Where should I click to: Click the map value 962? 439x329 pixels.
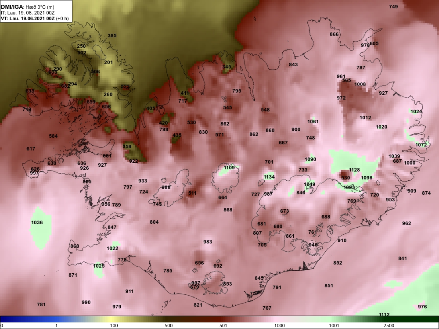407,223
